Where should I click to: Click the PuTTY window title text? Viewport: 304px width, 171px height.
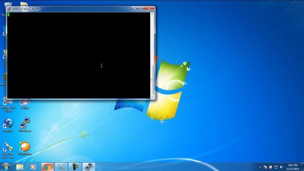(x=26, y=9)
